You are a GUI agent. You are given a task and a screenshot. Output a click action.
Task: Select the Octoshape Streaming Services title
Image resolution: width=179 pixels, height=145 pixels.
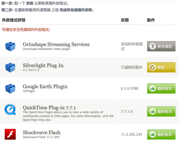click(x=56, y=44)
